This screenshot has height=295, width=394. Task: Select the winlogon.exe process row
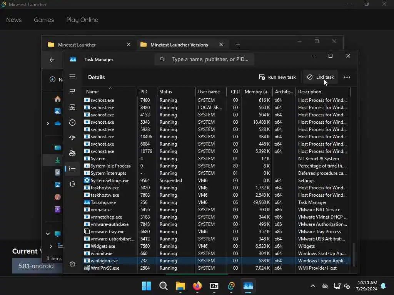pyautogui.click(x=216, y=261)
